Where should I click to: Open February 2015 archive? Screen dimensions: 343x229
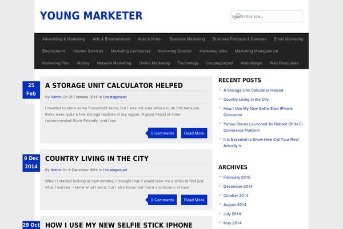pyautogui.click(x=237, y=177)
